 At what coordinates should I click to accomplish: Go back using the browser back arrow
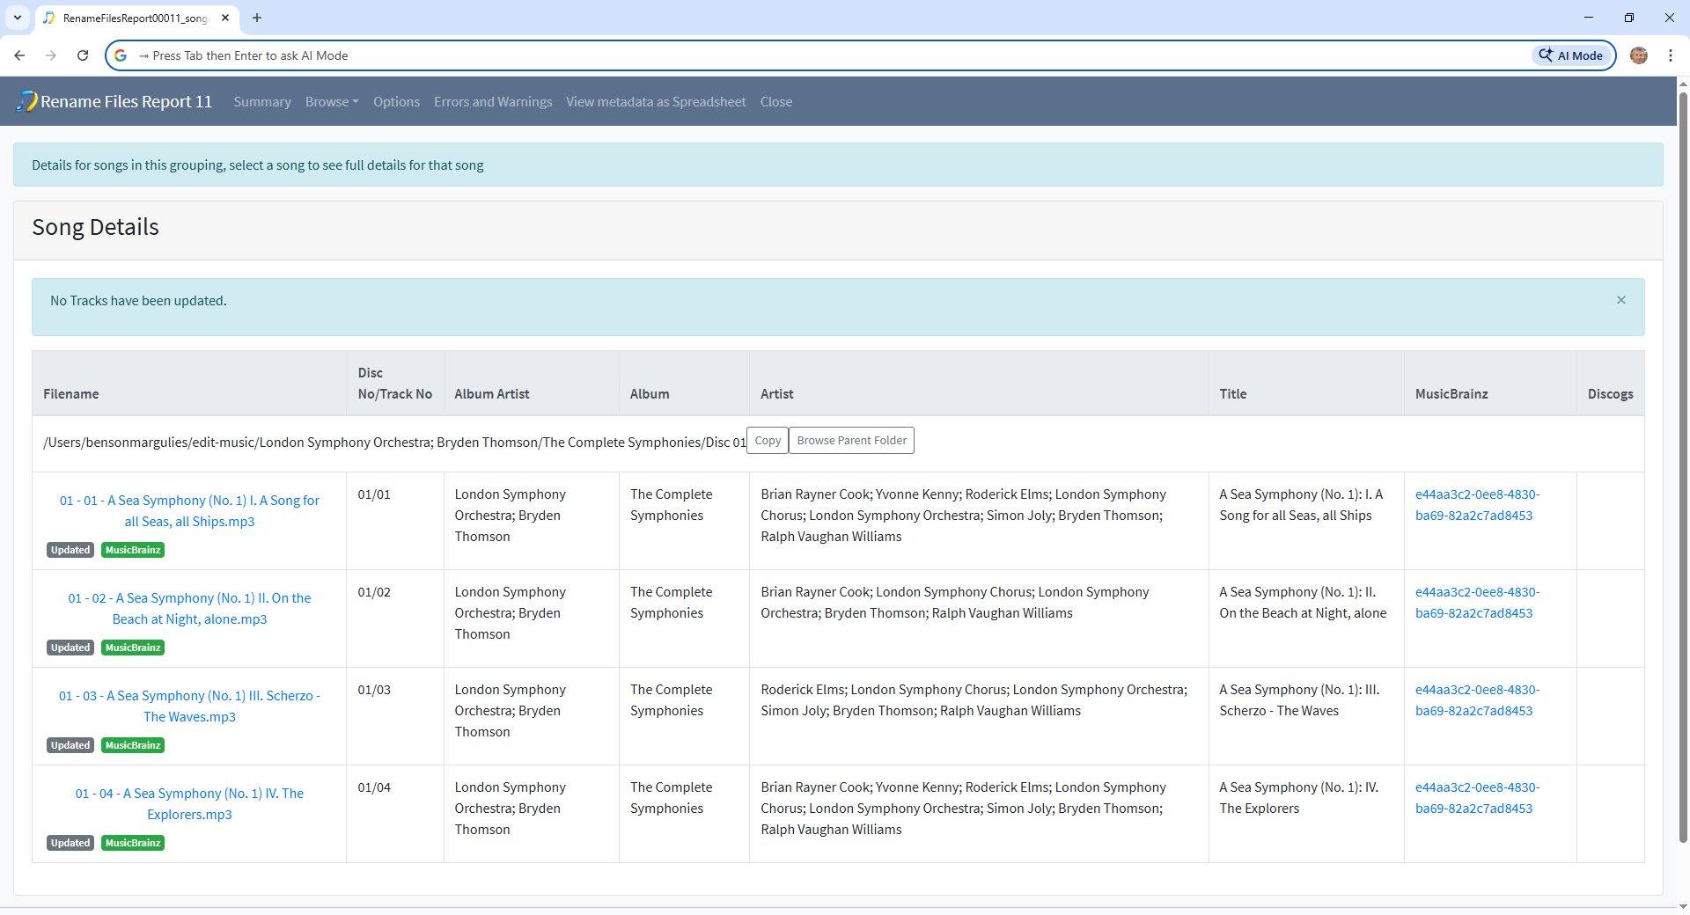pyautogui.click(x=19, y=55)
